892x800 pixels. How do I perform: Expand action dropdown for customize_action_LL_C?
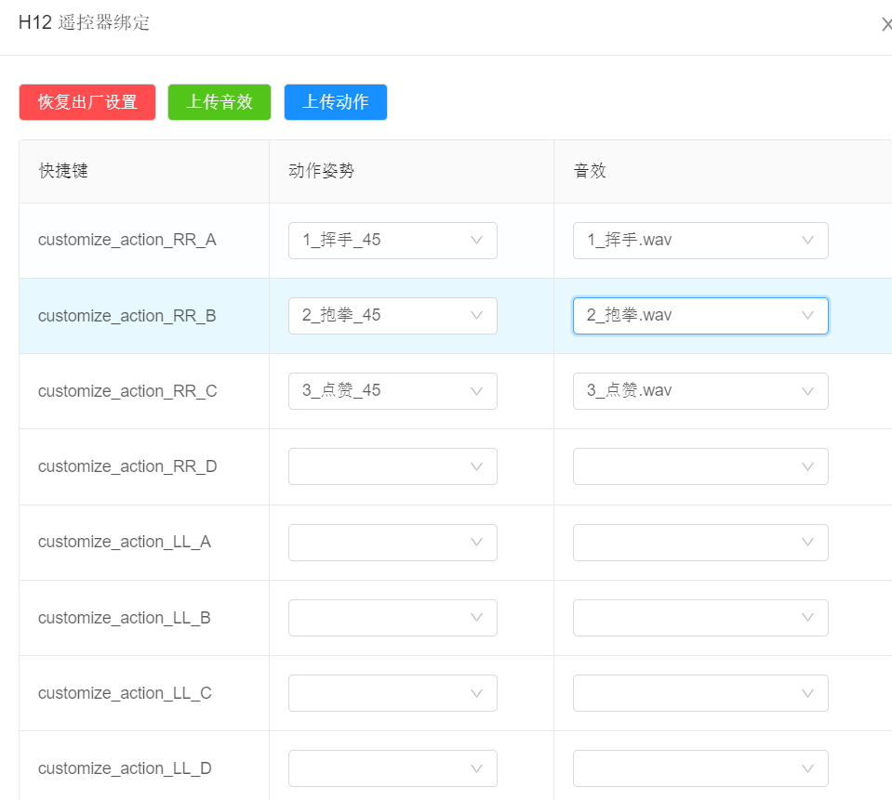click(393, 693)
